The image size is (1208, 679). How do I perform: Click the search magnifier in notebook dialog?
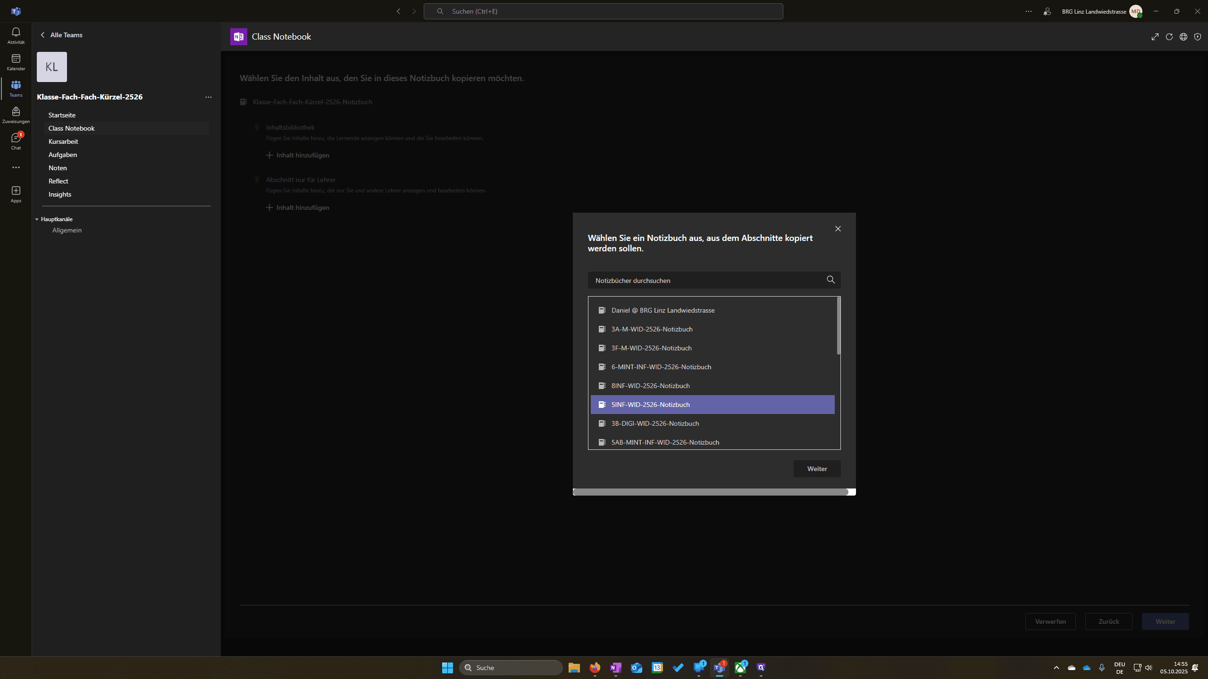coord(830,280)
